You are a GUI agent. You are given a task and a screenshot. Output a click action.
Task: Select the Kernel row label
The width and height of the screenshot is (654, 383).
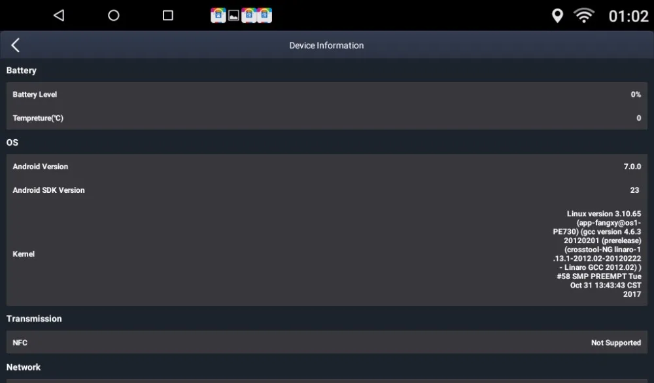coord(24,254)
